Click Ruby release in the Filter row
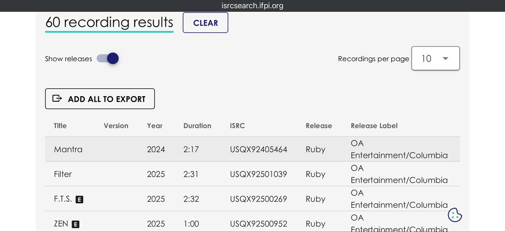 pyautogui.click(x=316, y=174)
